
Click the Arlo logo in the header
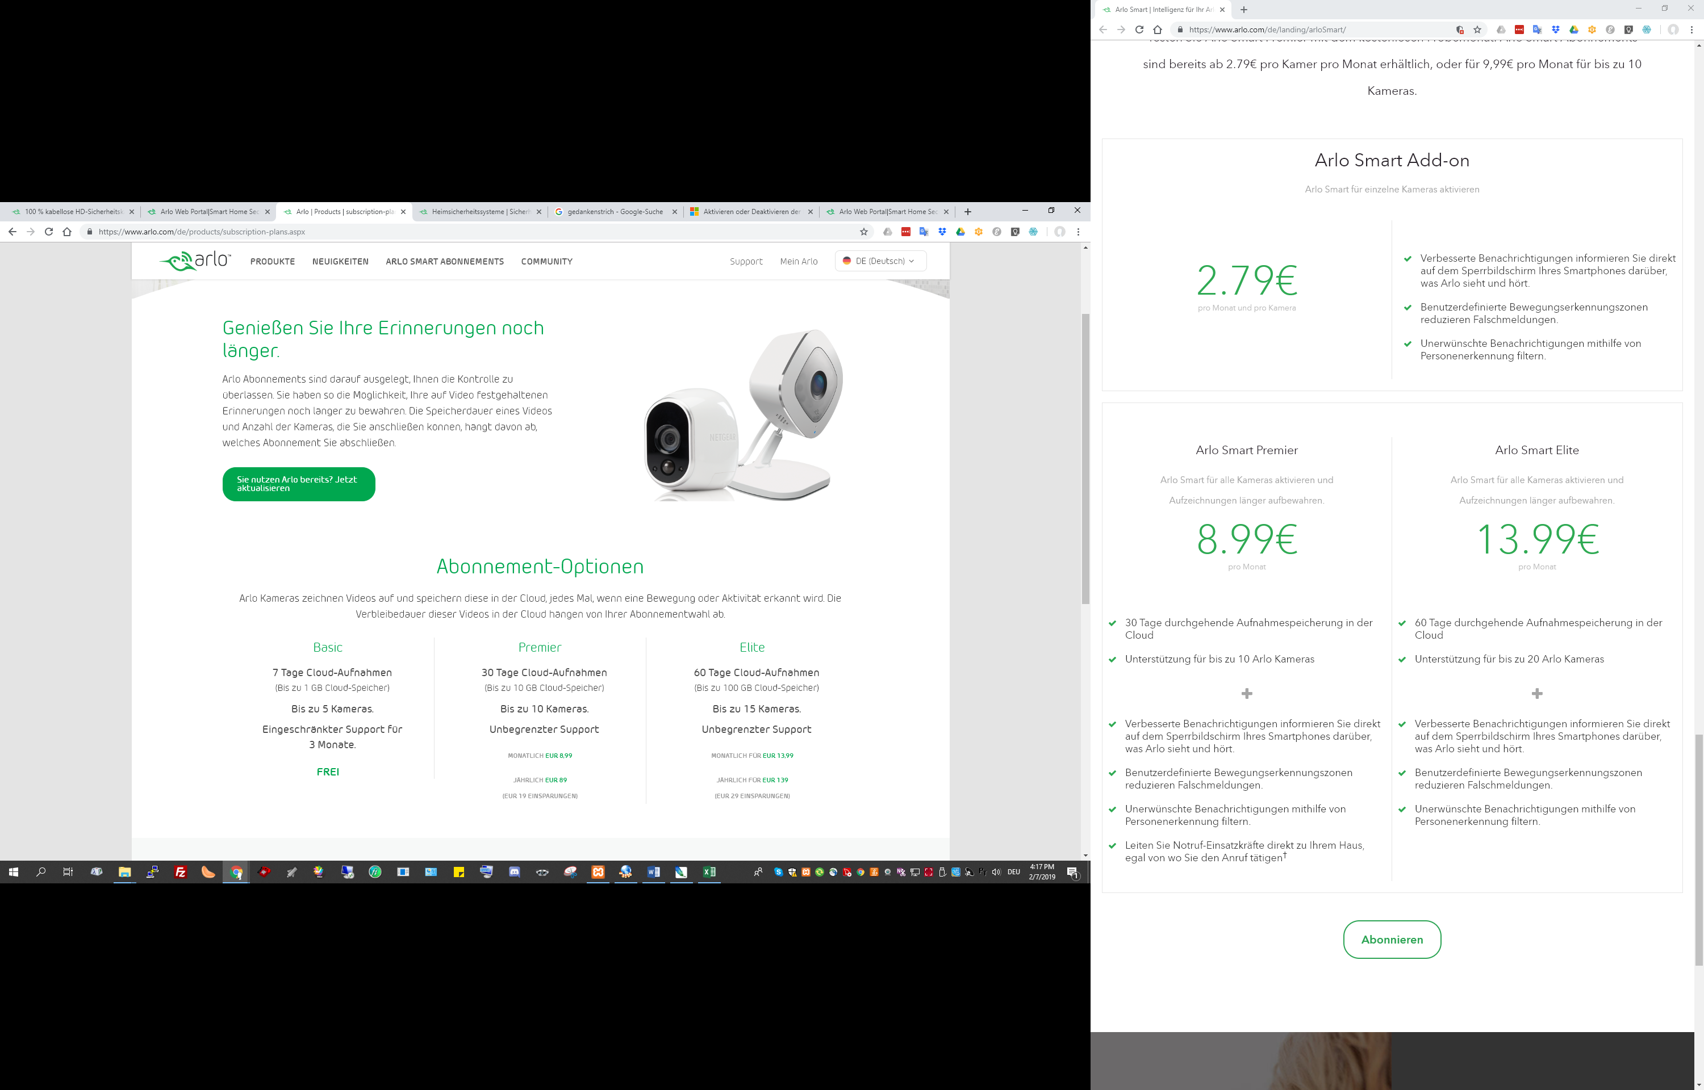coord(195,261)
